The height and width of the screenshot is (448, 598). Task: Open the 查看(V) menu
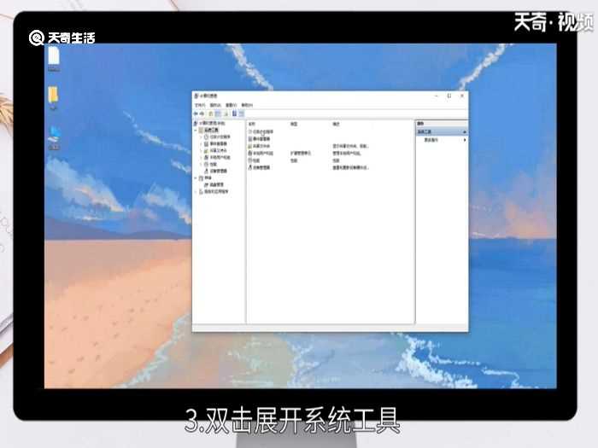click(x=232, y=105)
